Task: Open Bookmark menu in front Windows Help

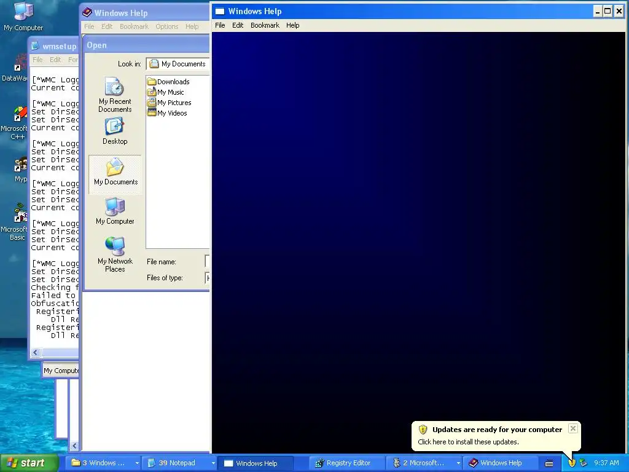Action: pos(265,25)
